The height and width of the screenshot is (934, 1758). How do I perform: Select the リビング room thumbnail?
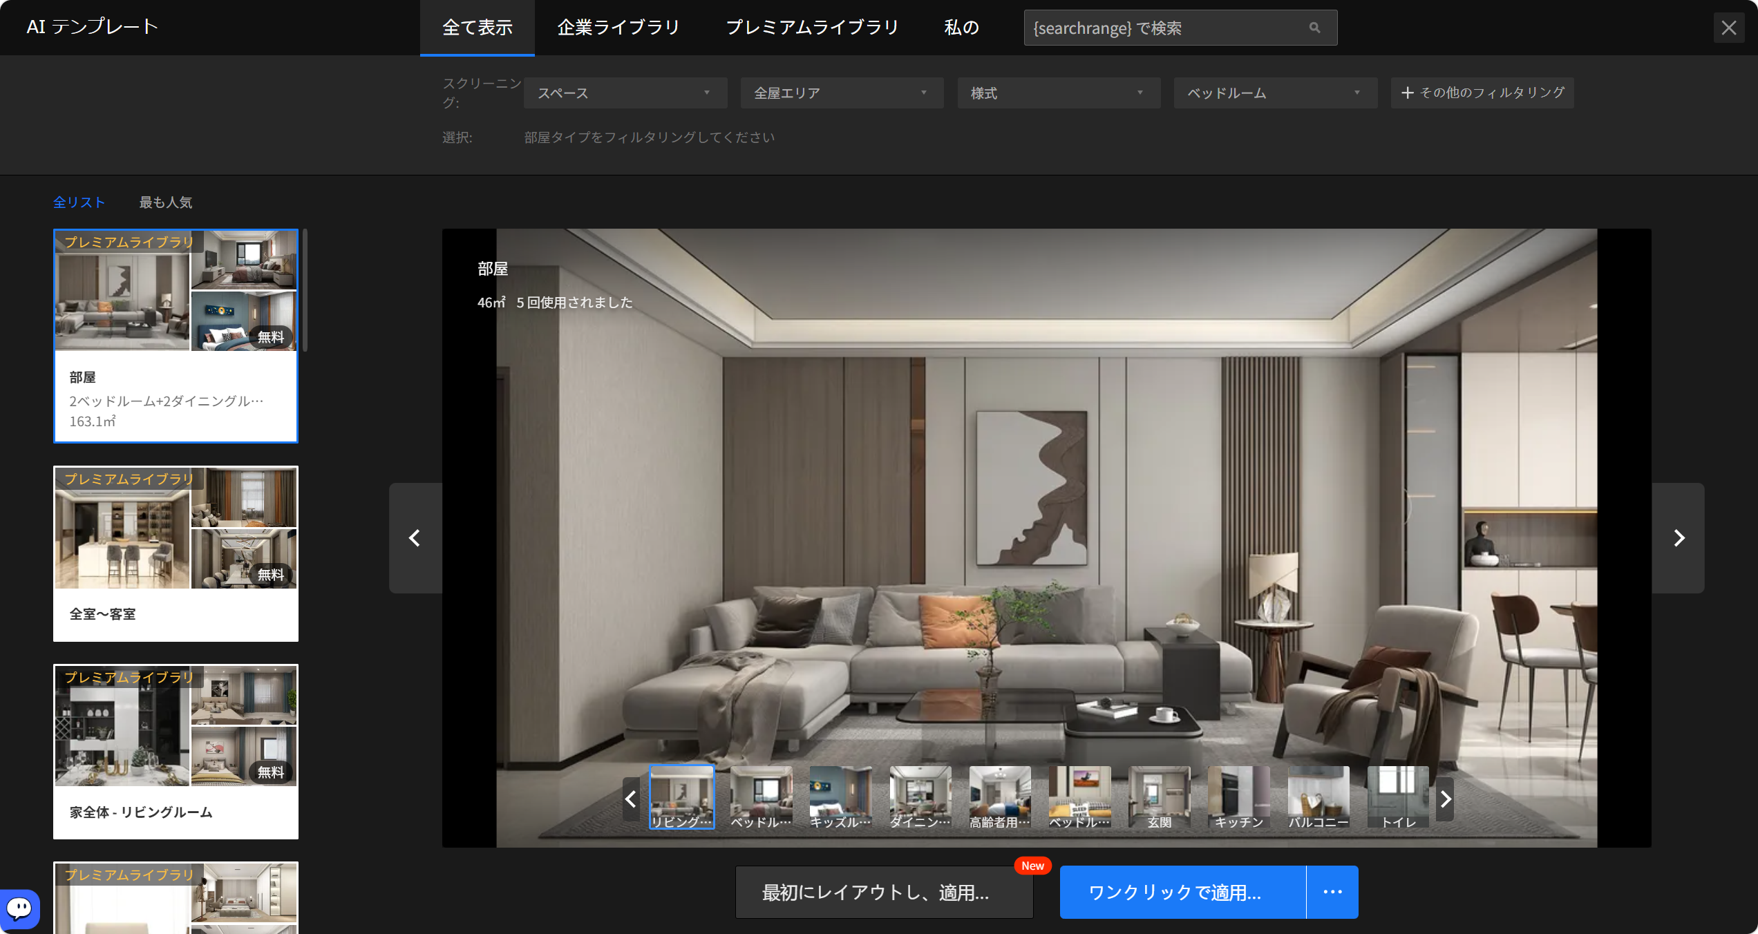[681, 797]
